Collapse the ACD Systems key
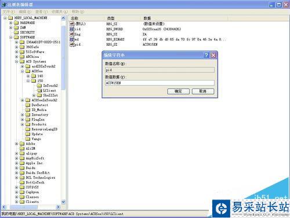The width and height of the screenshot is (290, 218). (17, 61)
